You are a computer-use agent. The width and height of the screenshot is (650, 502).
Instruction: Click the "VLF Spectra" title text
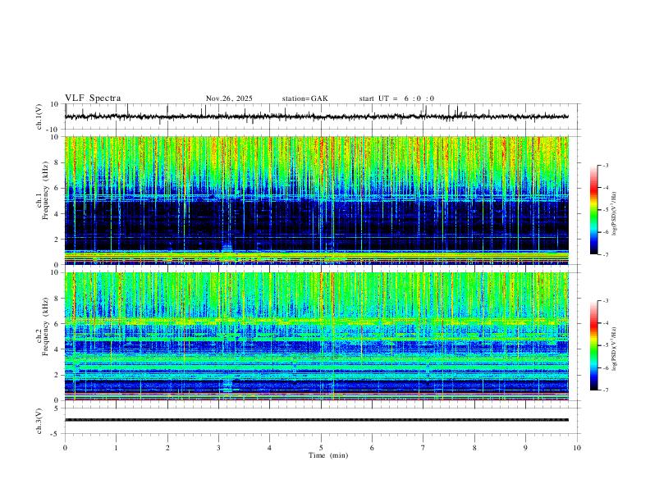93,98
